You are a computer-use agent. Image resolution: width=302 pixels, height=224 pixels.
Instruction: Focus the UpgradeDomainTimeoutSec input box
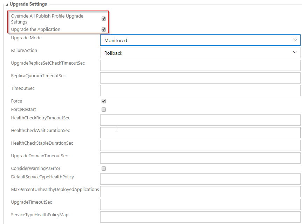200,158
